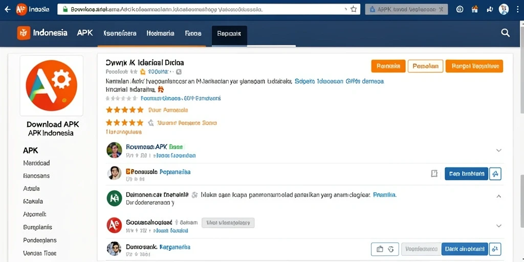Screen dimensions: 524x262
Task: Click the Indonesia APK site logo icon
Action: 24,33
